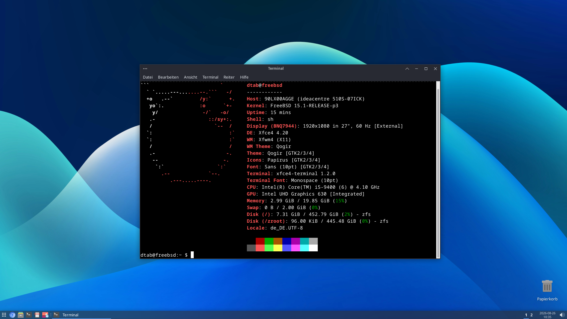This screenshot has height=319, width=567.
Task: Open the window menu dots in the Terminal title bar
Action: click(145, 69)
